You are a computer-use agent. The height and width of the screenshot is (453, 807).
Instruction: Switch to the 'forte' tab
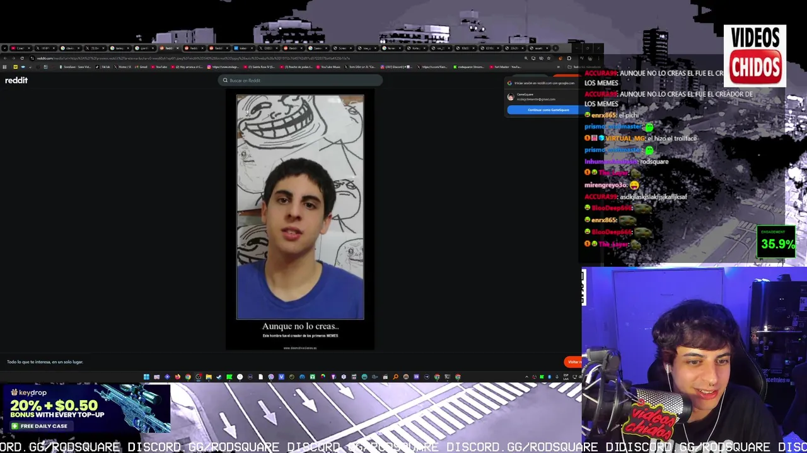coord(417,48)
